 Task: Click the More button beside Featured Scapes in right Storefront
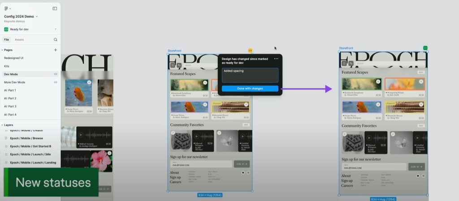pos(421,72)
